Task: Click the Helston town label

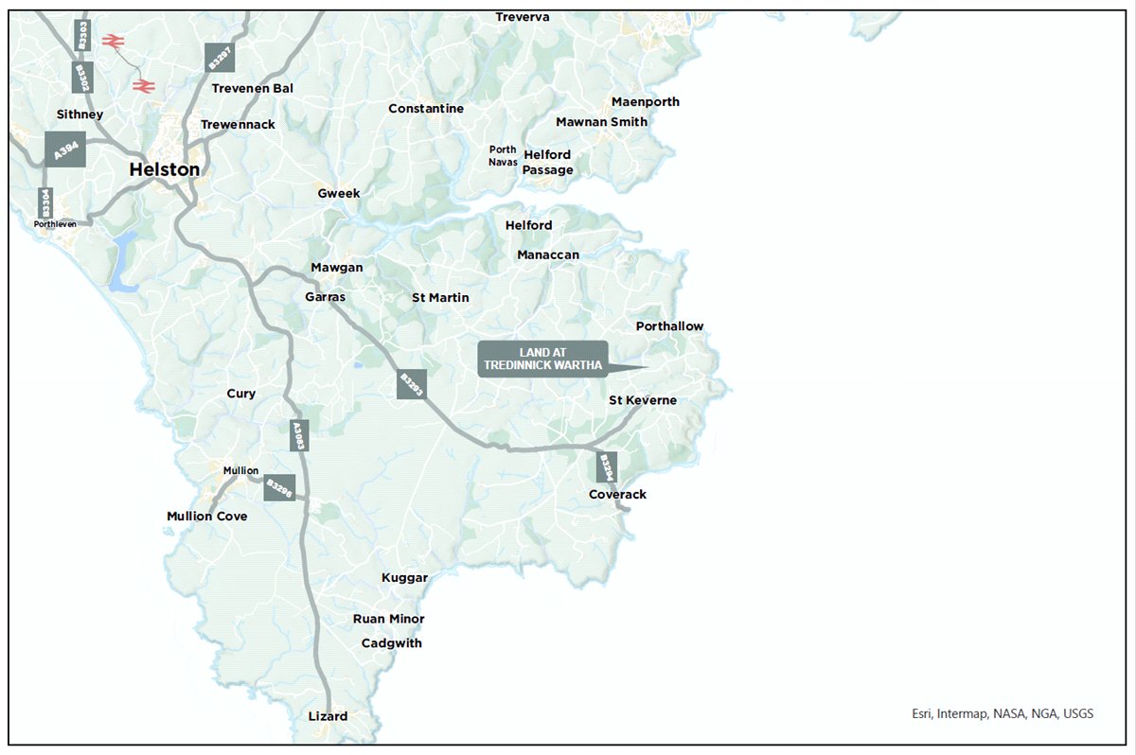Action: 165,170
